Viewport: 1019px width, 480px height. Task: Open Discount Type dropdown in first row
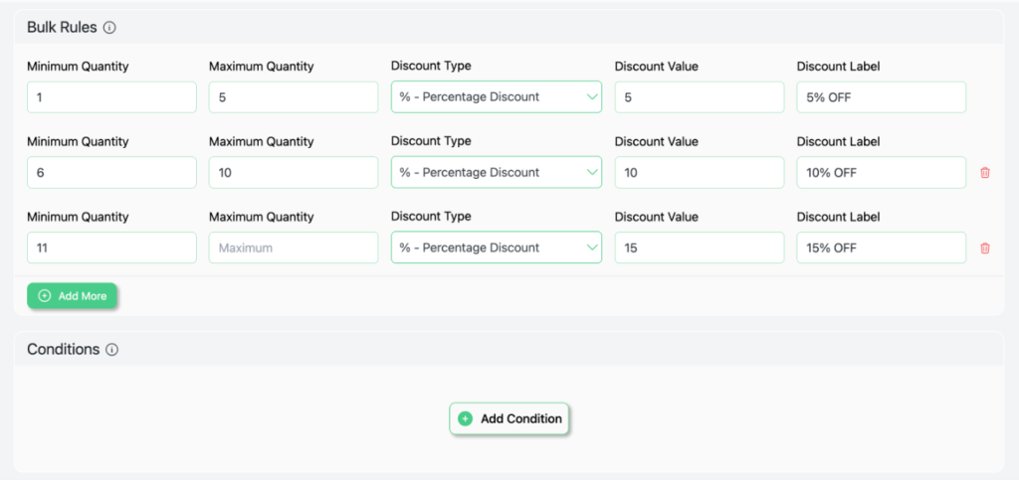496,97
